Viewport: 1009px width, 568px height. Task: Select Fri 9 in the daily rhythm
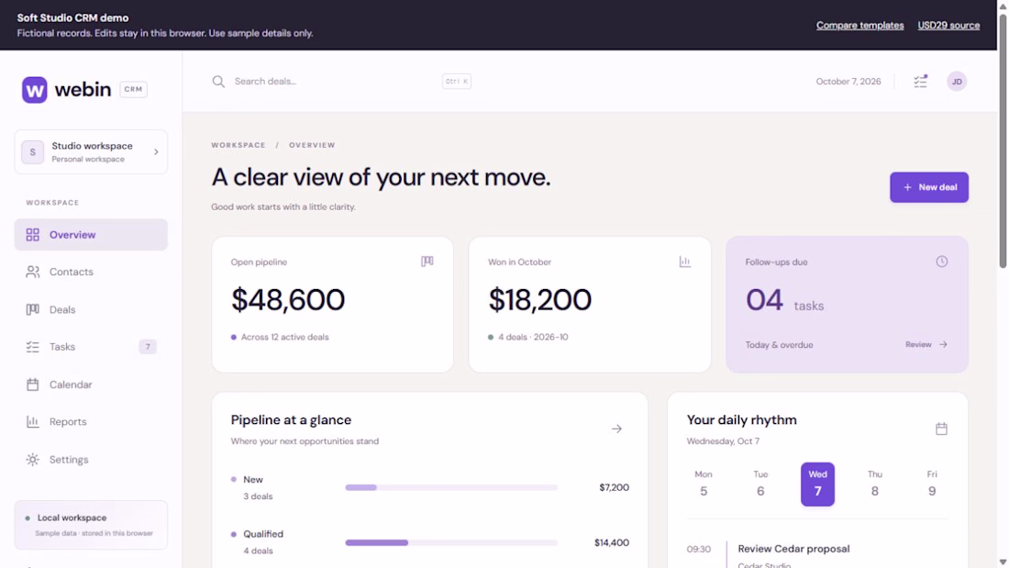point(932,484)
